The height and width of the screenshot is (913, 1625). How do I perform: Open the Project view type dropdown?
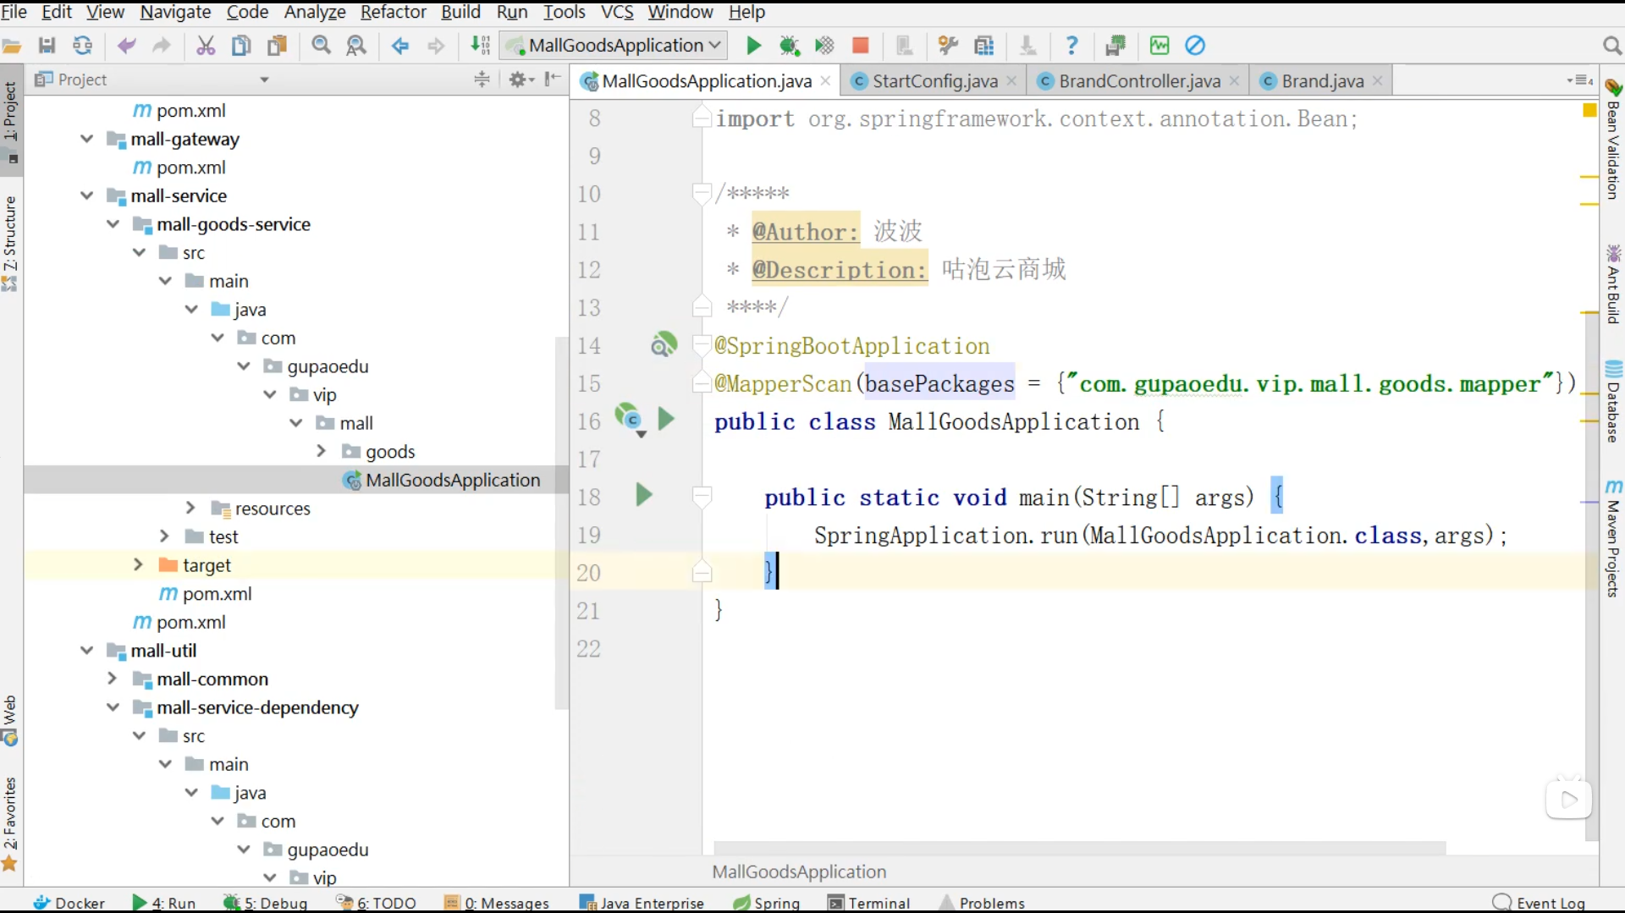point(264,80)
